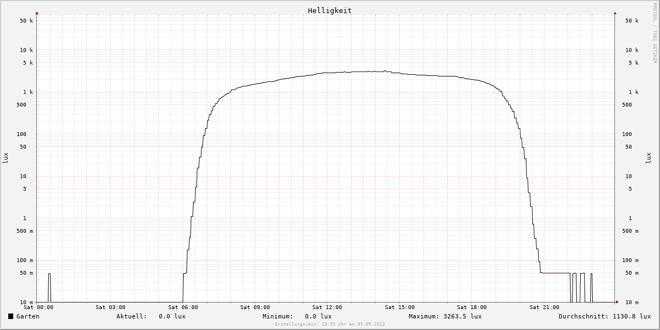This screenshot has width=660, height=330.
Task: Select the black Garten legend swatch
Action: [10, 316]
